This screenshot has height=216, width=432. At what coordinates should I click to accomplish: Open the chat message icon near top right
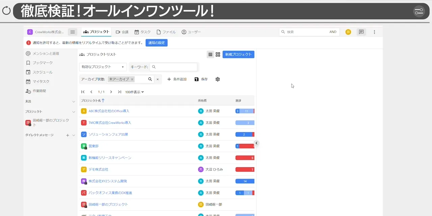pos(361,32)
